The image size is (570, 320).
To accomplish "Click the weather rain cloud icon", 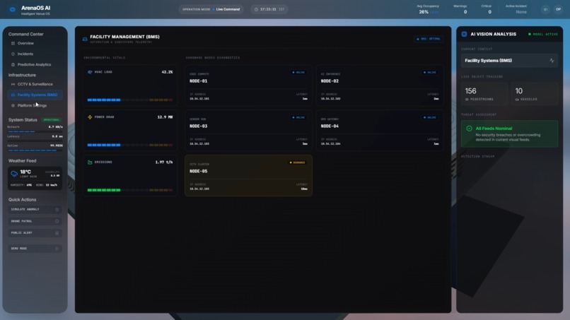I will click(x=14, y=174).
